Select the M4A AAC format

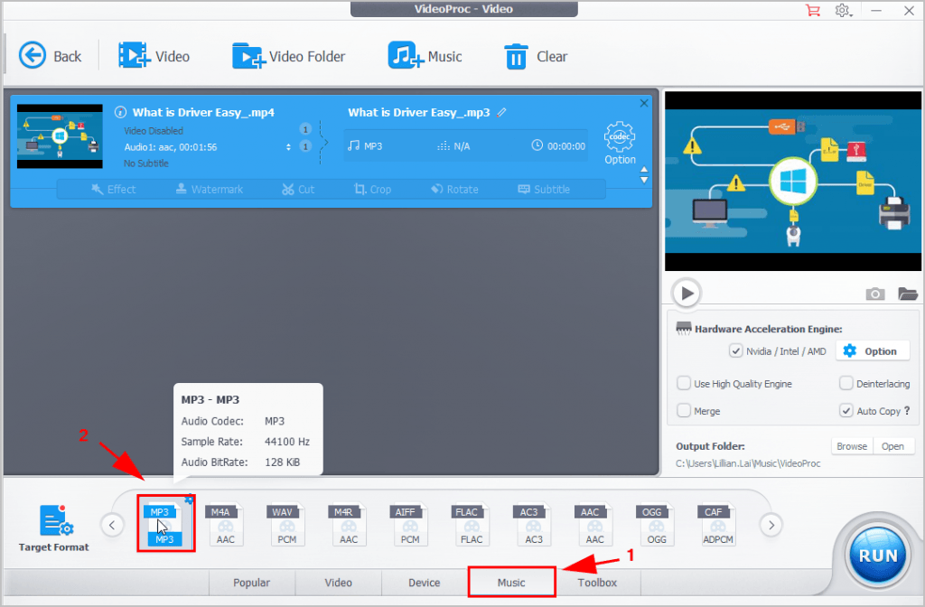(225, 525)
